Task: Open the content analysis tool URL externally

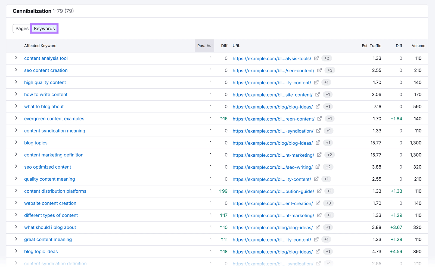Action: point(316,58)
